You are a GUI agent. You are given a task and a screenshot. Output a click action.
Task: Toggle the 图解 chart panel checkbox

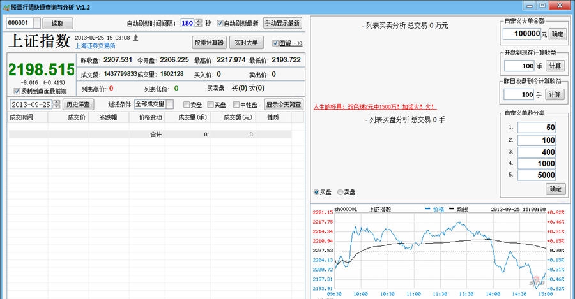click(x=276, y=43)
